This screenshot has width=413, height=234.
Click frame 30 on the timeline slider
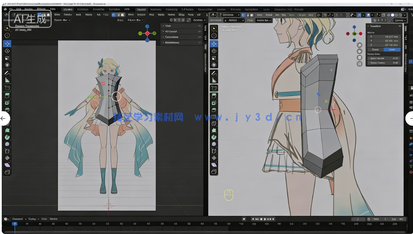(53, 224)
